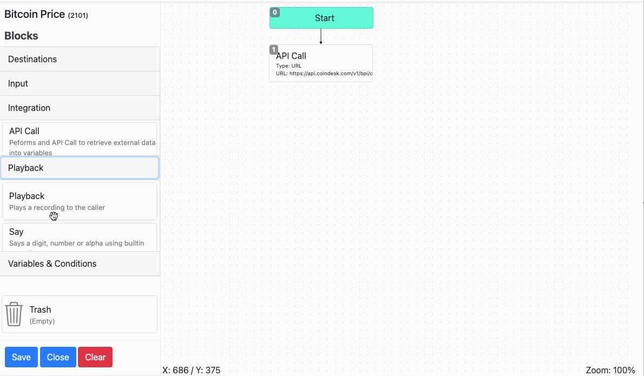Save the Bitcoin Price flow
Image resolution: width=644 pixels, height=376 pixels.
coord(21,357)
